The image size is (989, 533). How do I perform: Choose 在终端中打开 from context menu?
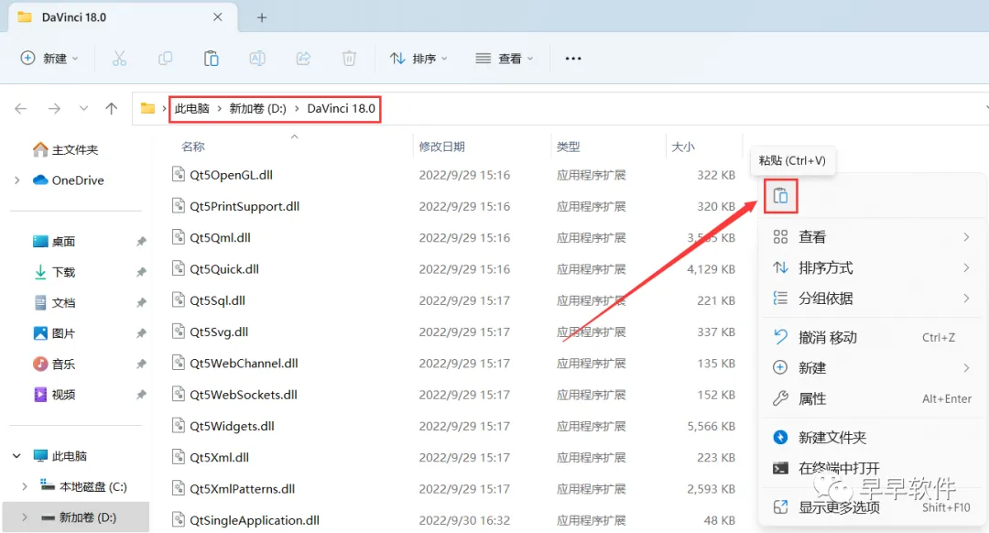point(873,468)
